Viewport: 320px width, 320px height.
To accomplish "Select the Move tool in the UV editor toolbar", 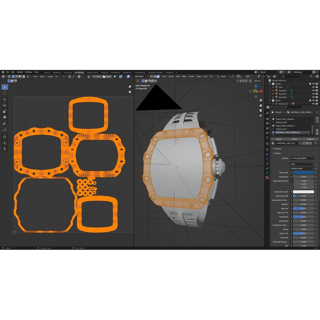I will (4, 100).
